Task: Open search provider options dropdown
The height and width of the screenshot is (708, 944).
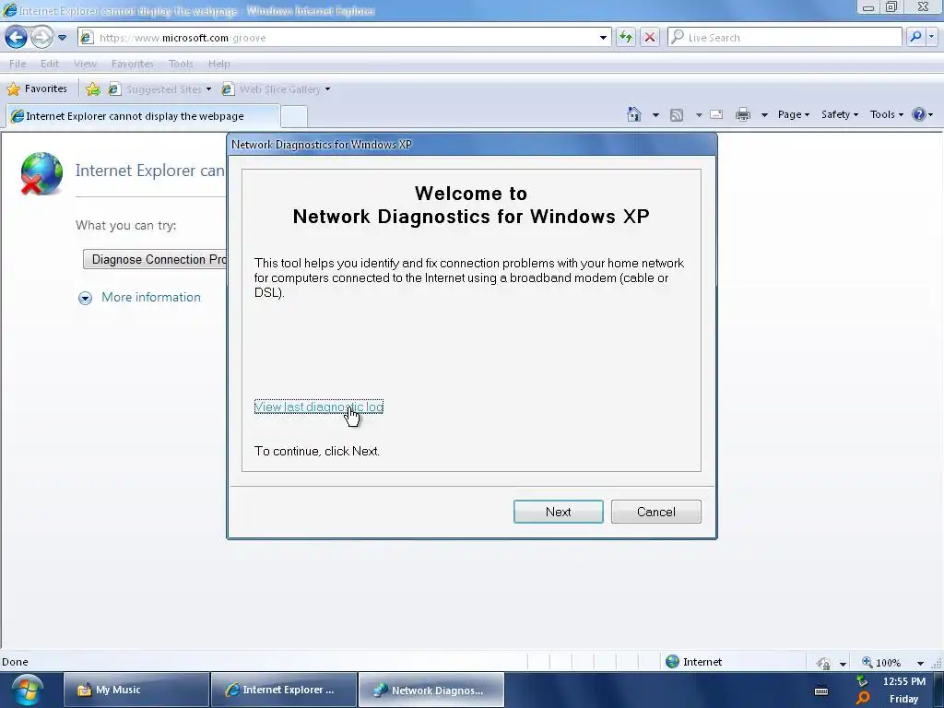Action: pyautogui.click(x=931, y=37)
